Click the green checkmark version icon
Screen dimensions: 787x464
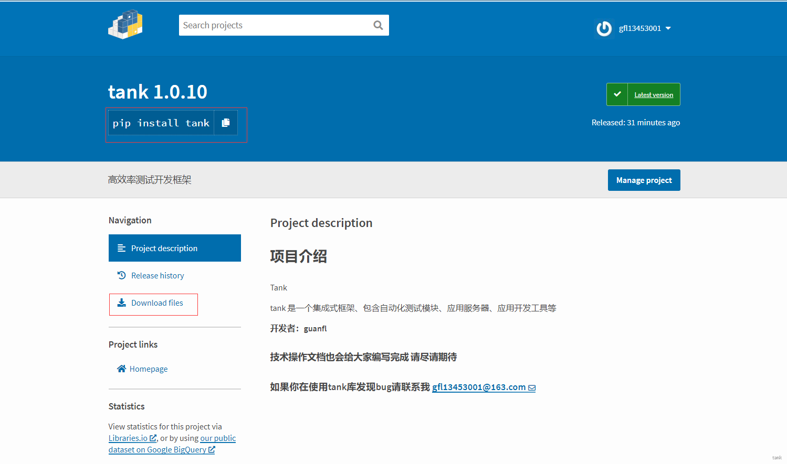[617, 94]
